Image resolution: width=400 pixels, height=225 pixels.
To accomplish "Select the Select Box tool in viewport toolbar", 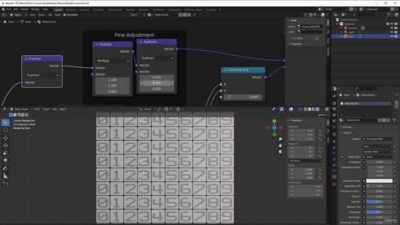I will click(x=6, y=122).
